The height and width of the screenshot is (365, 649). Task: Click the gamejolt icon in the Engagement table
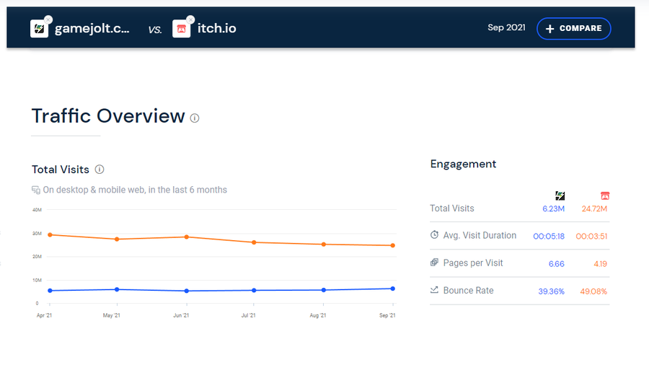[560, 195]
